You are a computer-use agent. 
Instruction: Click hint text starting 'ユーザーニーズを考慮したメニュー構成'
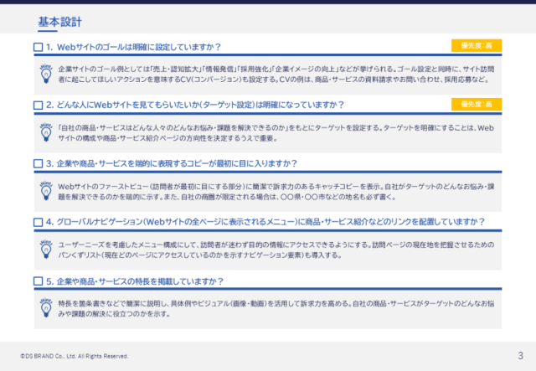click(x=276, y=250)
